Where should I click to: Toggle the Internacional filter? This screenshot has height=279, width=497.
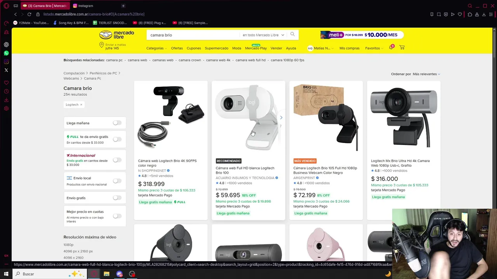(117, 160)
